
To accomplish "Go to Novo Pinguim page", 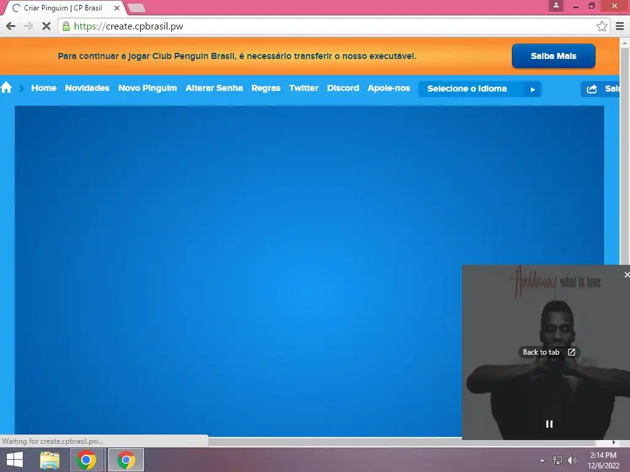I will coord(148,88).
